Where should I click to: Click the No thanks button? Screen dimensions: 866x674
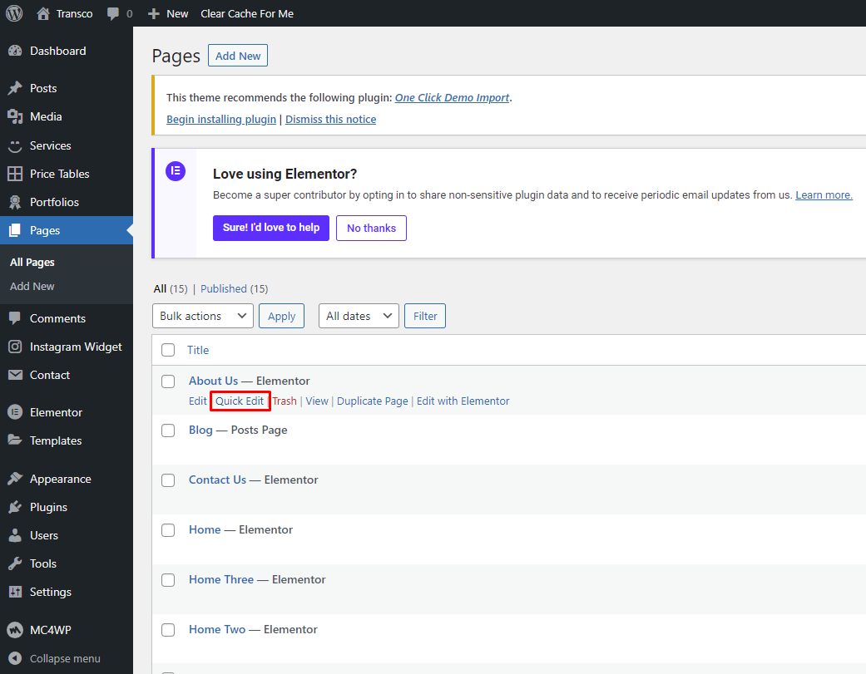(371, 228)
